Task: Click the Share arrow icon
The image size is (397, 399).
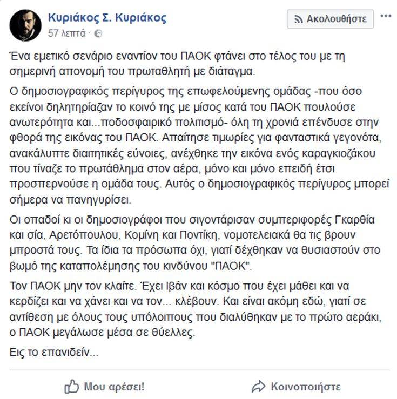Action: coord(259,386)
